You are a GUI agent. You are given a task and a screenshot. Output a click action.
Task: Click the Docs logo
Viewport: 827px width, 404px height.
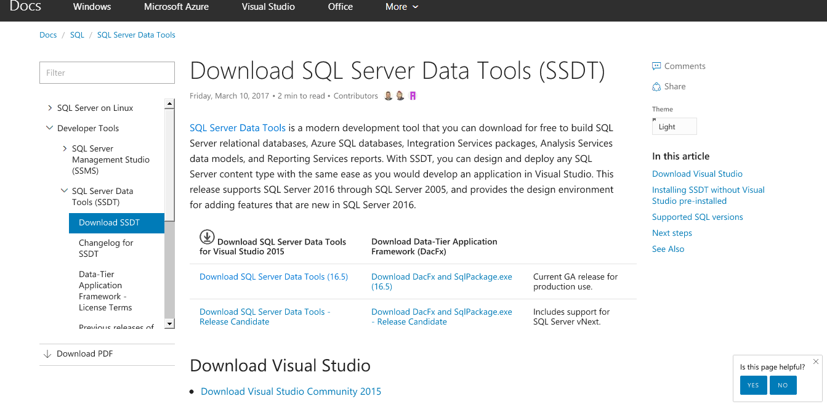click(25, 7)
